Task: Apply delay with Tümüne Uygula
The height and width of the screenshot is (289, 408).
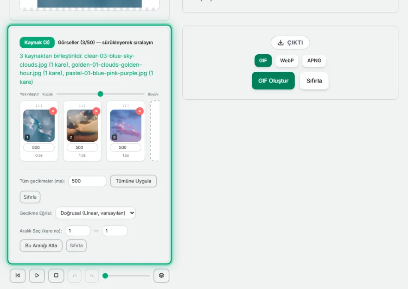Action: tap(134, 181)
